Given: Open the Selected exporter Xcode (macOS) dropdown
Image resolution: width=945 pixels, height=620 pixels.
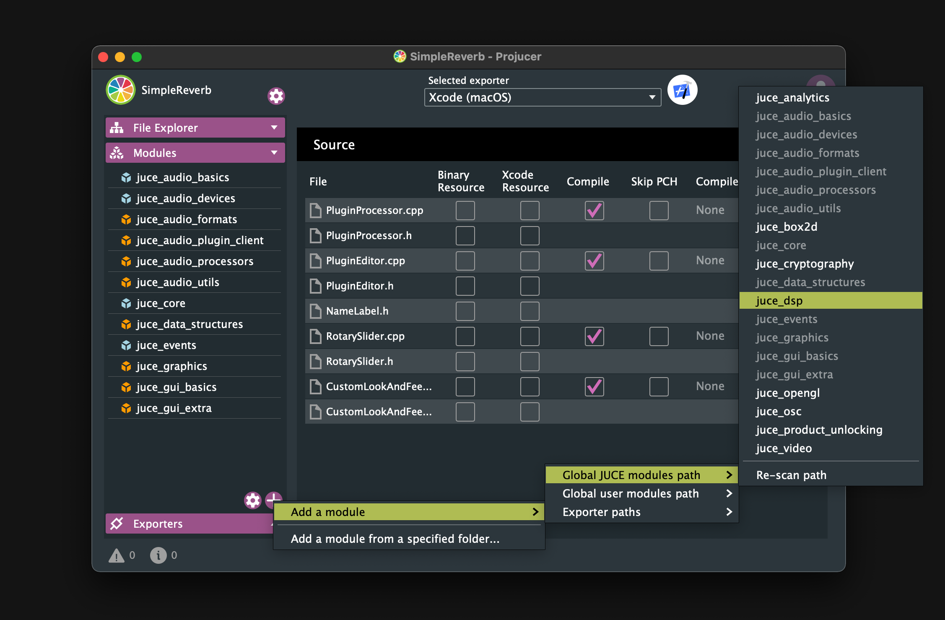Looking at the screenshot, I should pos(543,97).
